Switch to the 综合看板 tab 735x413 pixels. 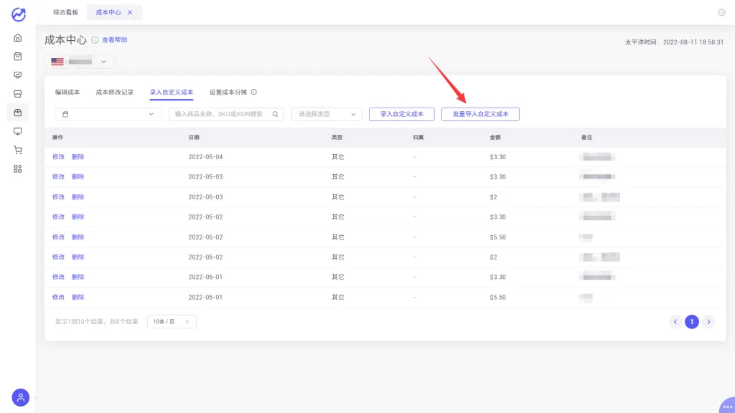pyautogui.click(x=65, y=12)
